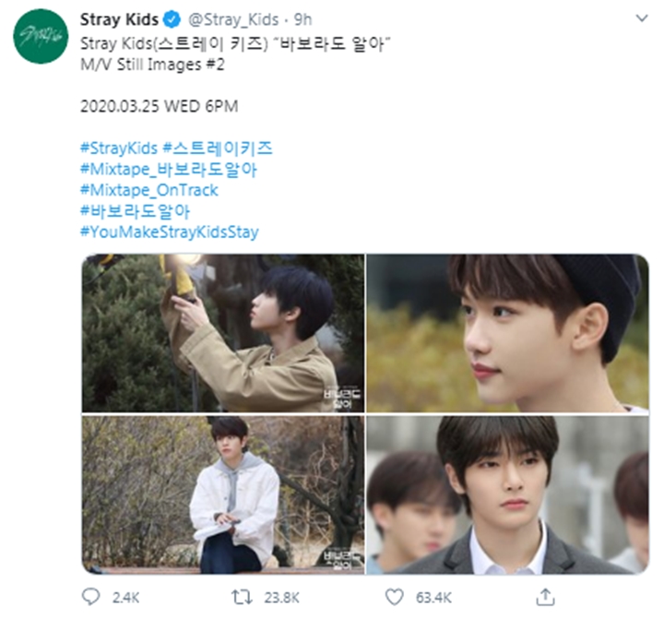Open the share tweet upload icon
Screen dimensions: 664x618
(x=545, y=597)
